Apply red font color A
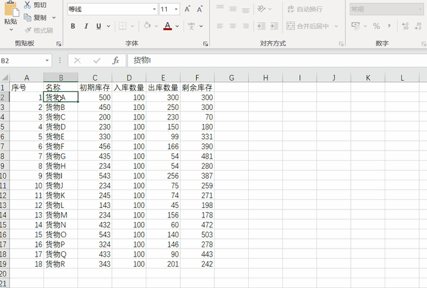 coord(167,26)
